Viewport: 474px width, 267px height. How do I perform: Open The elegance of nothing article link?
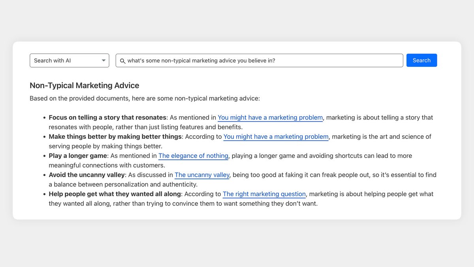tap(193, 155)
